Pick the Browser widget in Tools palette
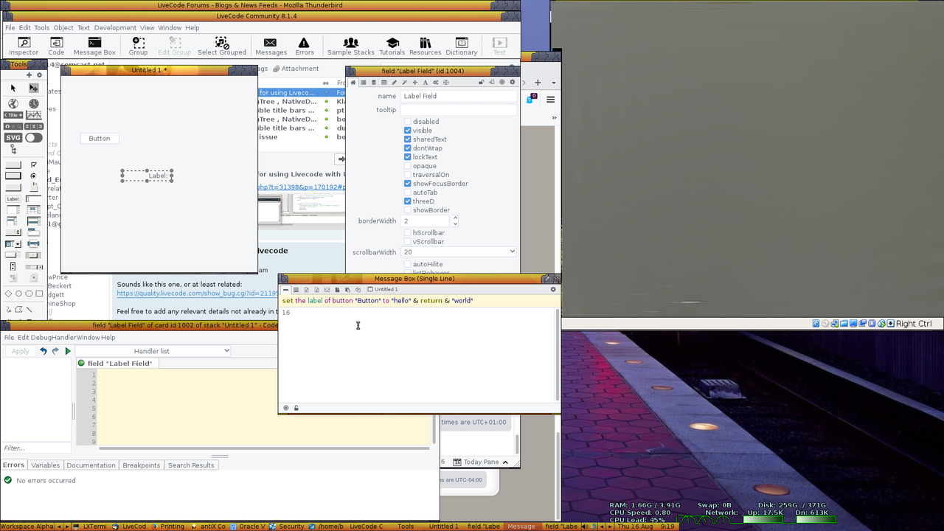Viewport: 944px width, 531px height. coord(13,104)
